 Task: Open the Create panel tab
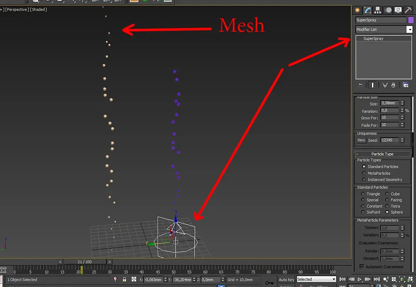pyautogui.click(x=357, y=10)
